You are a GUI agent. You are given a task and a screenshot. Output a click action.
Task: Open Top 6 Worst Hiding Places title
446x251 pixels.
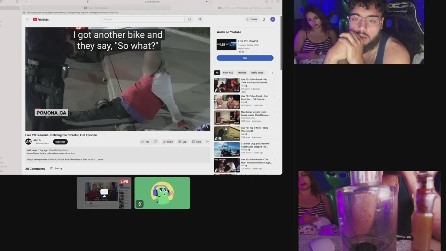click(254, 129)
